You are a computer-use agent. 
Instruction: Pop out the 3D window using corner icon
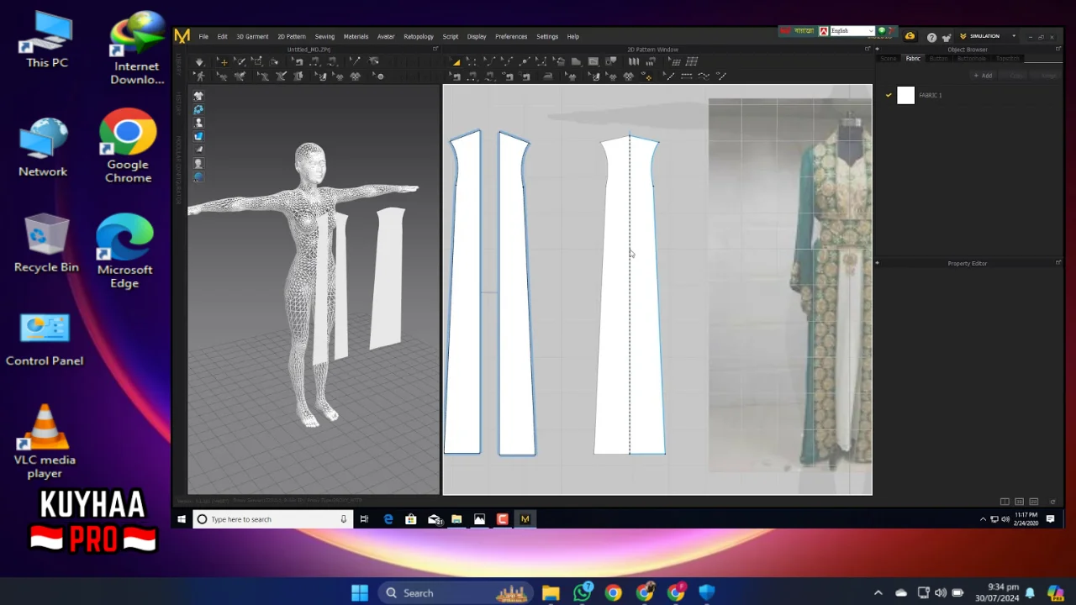pyautogui.click(x=435, y=50)
